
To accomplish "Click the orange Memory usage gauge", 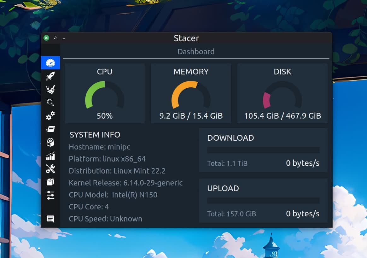I will 191,95.
